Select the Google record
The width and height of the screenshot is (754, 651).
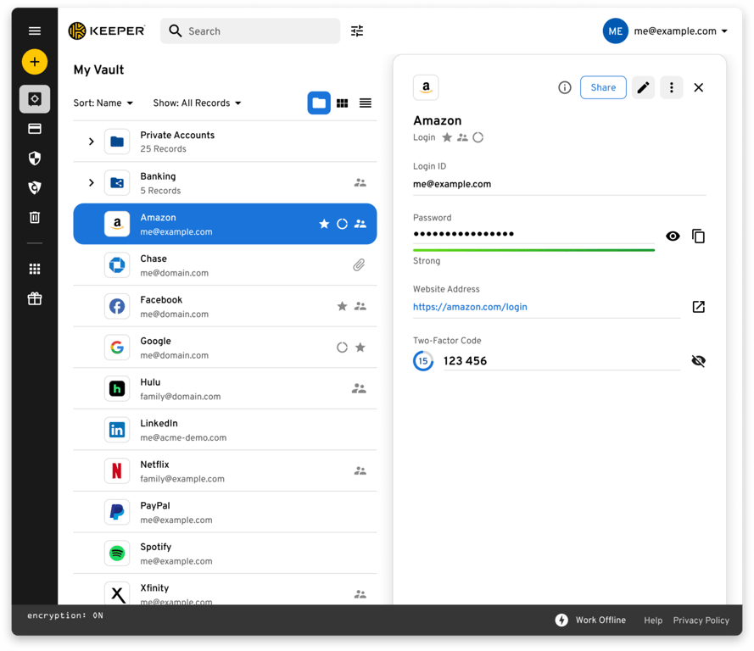tap(225, 348)
